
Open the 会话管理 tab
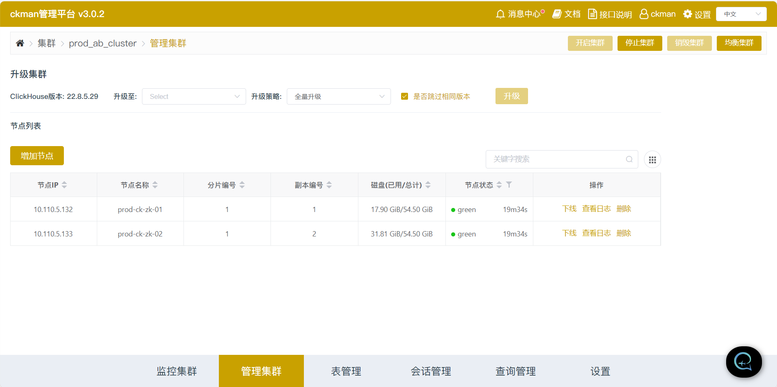coord(431,371)
